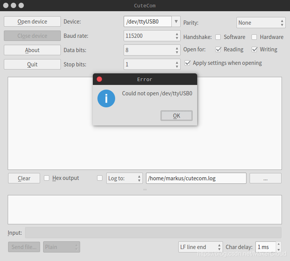
Task: Uncheck Open for Reading
Action: click(218, 49)
